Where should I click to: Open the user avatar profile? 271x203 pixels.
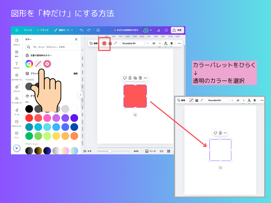click(x=146, y=30)
